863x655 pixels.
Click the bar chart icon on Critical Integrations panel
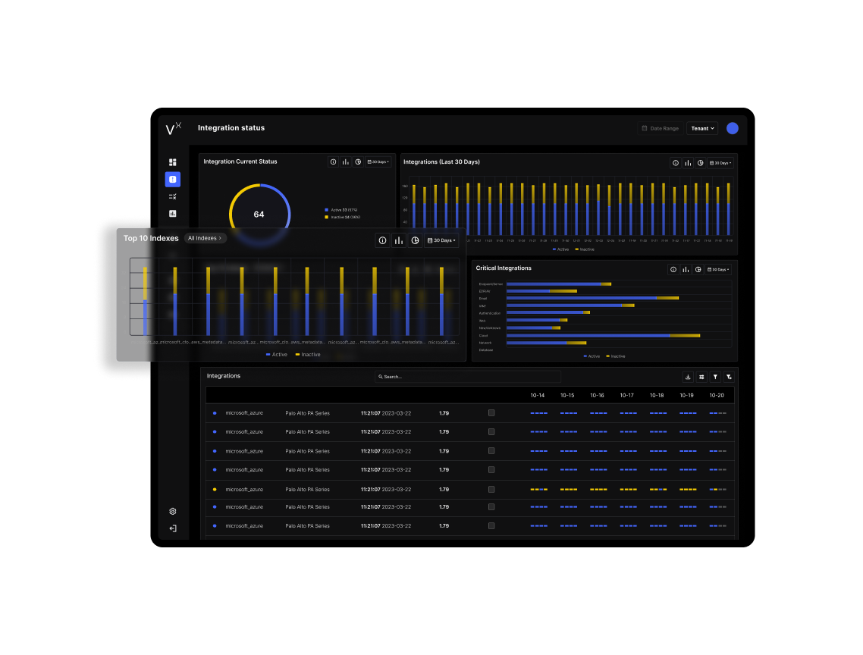pos(685,268)
